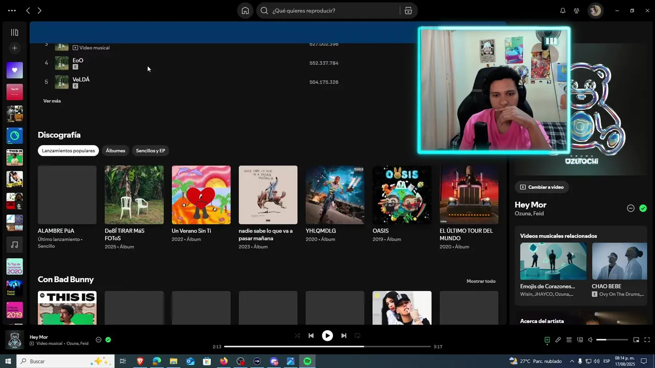655x368 pixels.
Task: Expand the list with 'Ver más'
Action: 52,101
